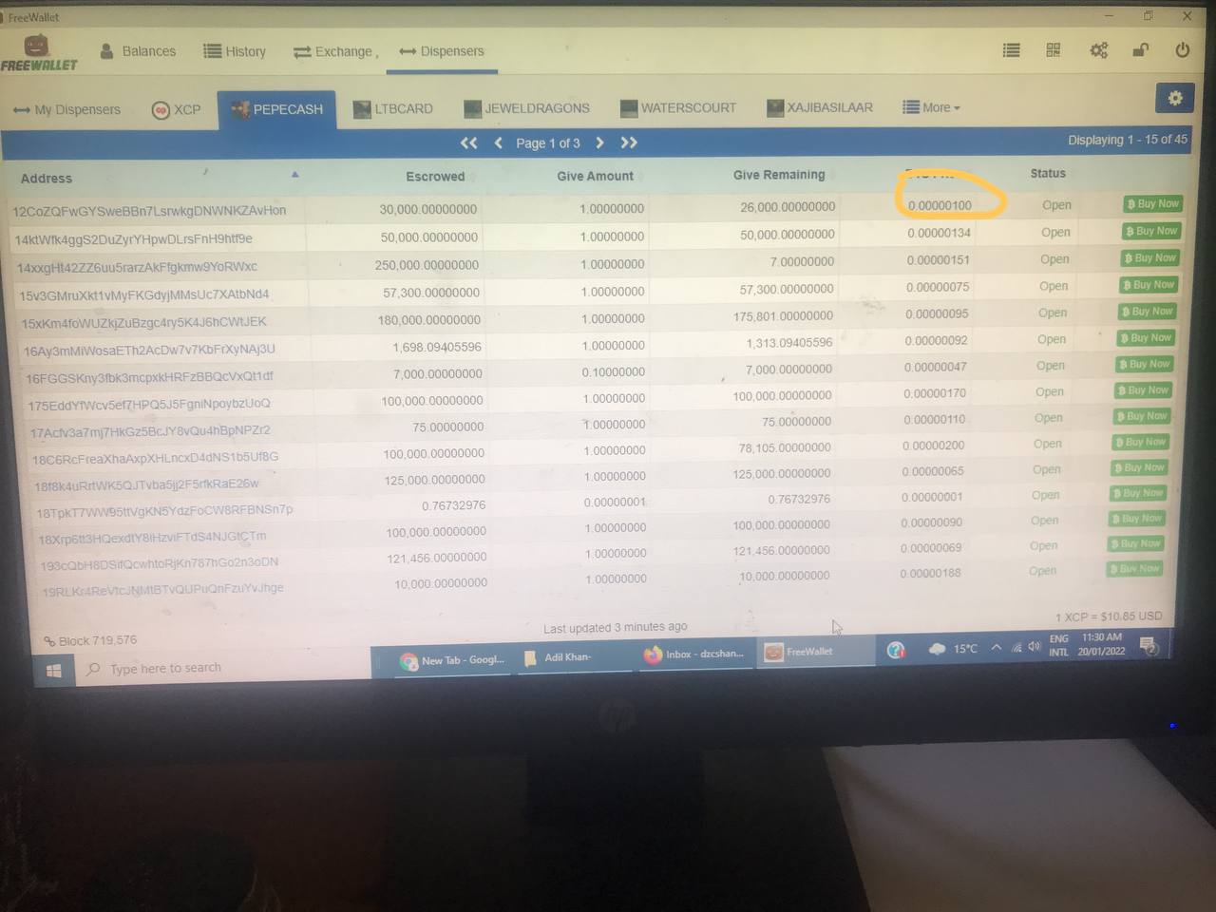The image size is (1216, 912).
Task: Open the blue gear settings button
Action: [x=1175, y=98]
